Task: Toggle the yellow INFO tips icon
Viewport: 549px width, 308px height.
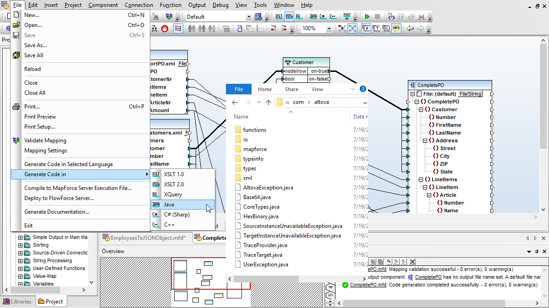Action: (396, 29)
